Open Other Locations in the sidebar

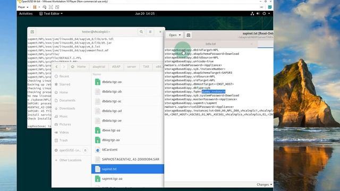[x=70, y=160]
